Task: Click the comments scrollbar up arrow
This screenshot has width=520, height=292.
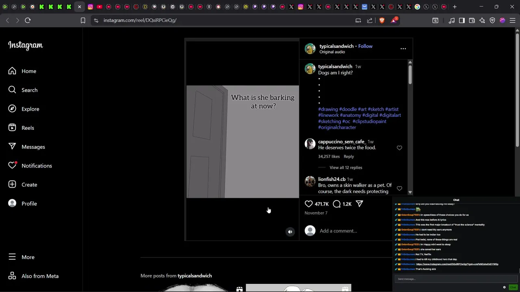Action: coord(410,62)
